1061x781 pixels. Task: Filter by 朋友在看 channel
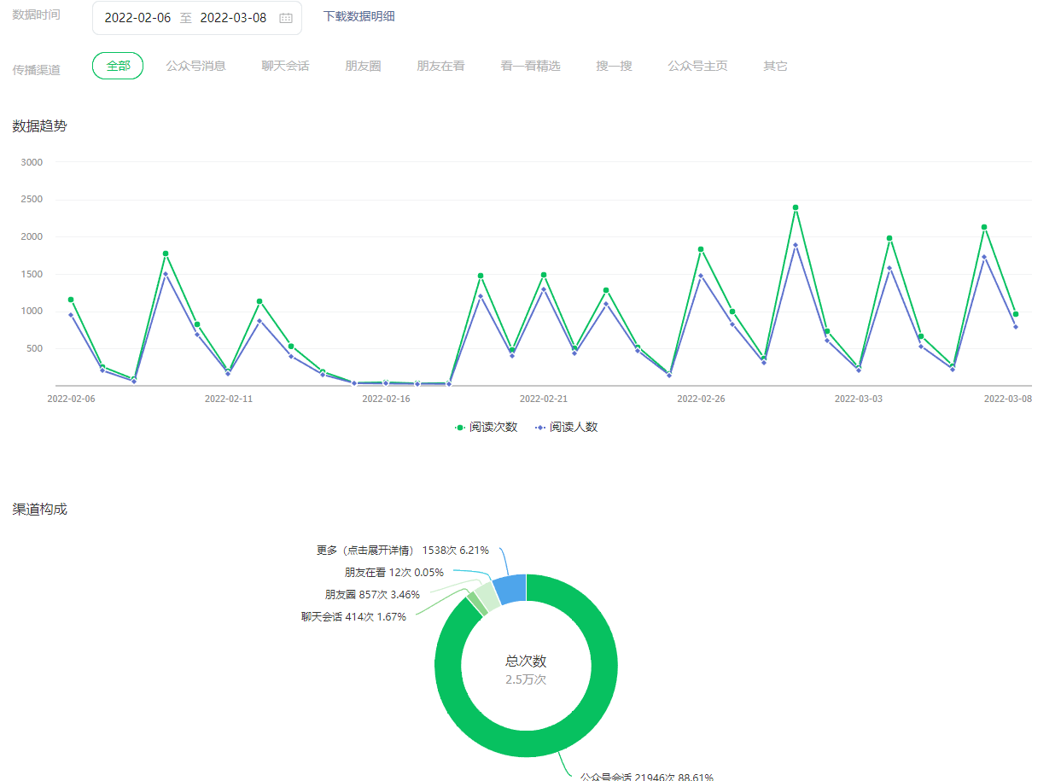(x=440, y=66)
